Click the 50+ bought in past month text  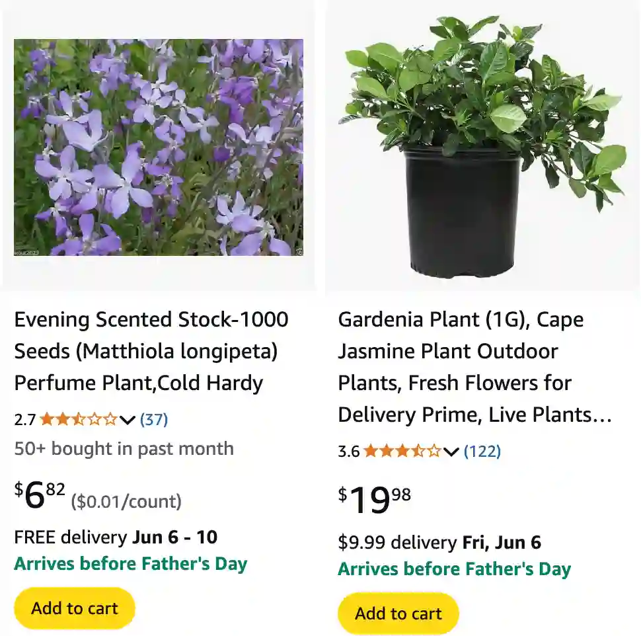(x=124, y=449)
